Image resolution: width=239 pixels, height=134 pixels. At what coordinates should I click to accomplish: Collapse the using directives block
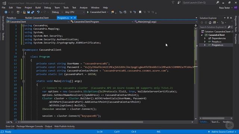23,26
